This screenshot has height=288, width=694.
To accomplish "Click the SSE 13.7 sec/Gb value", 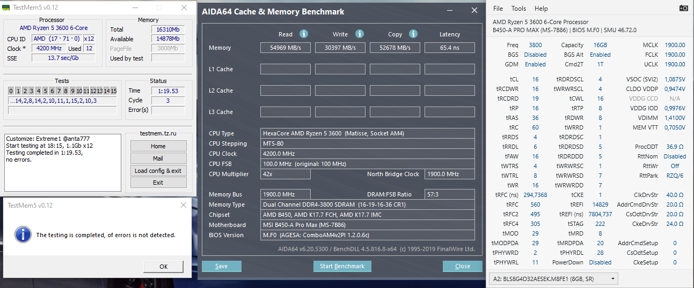I will pyautogui.click(x=63, y=58).
